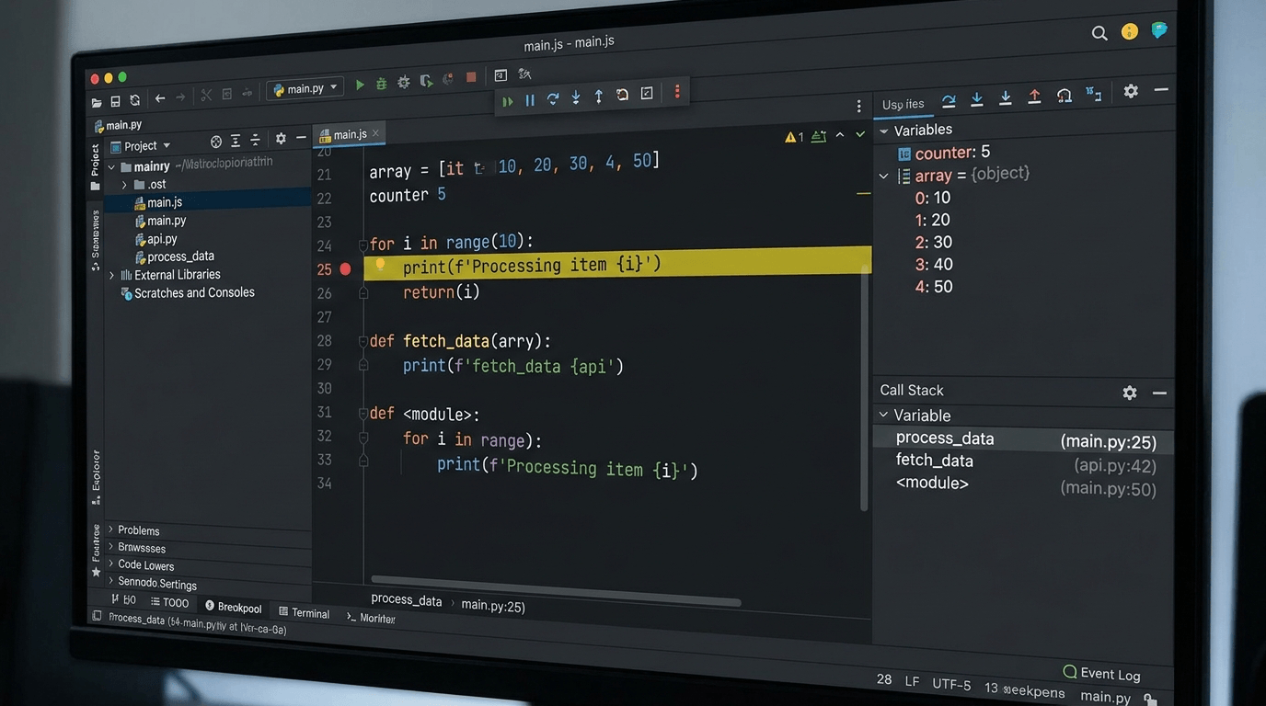The width and height of the screenshot is (1266, 706).
Task: Navigate back with the left arrow
Action: pos(160,98)
